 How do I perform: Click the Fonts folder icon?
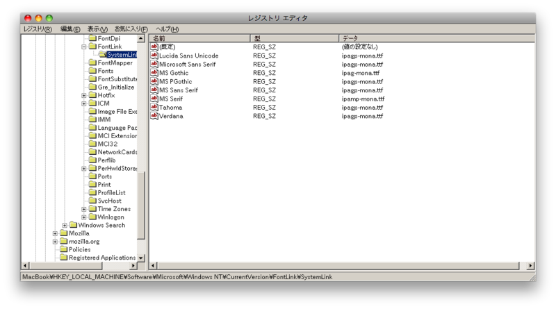tap(92, 71)
